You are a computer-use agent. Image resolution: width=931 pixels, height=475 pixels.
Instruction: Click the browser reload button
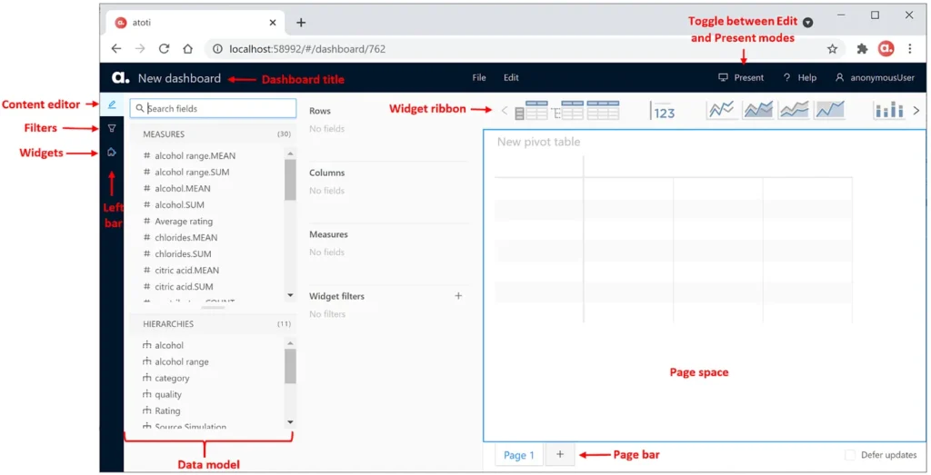[x=164, y=49]
